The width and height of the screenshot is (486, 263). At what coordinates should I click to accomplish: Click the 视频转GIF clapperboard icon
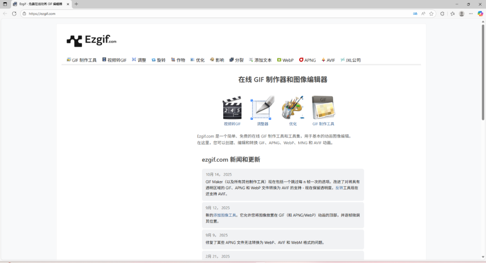pos(232,108)
